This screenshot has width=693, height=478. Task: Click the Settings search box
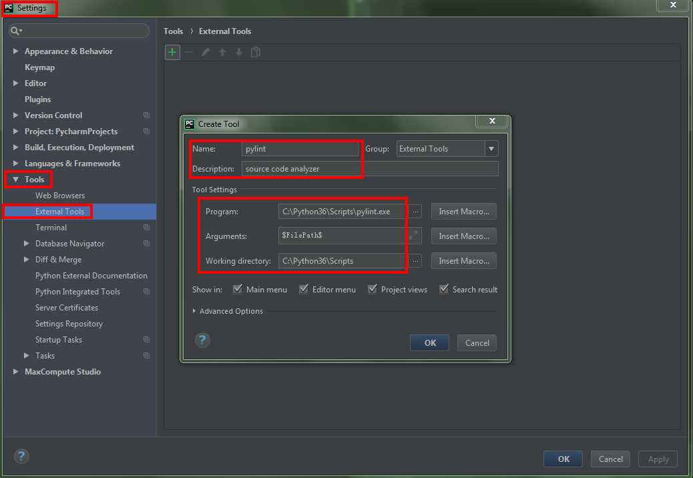79,31
